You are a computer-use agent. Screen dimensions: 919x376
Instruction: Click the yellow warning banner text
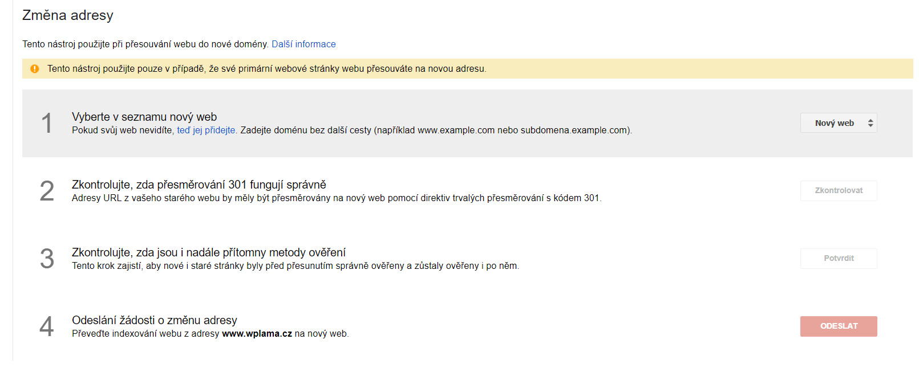(x=266, y=69)
